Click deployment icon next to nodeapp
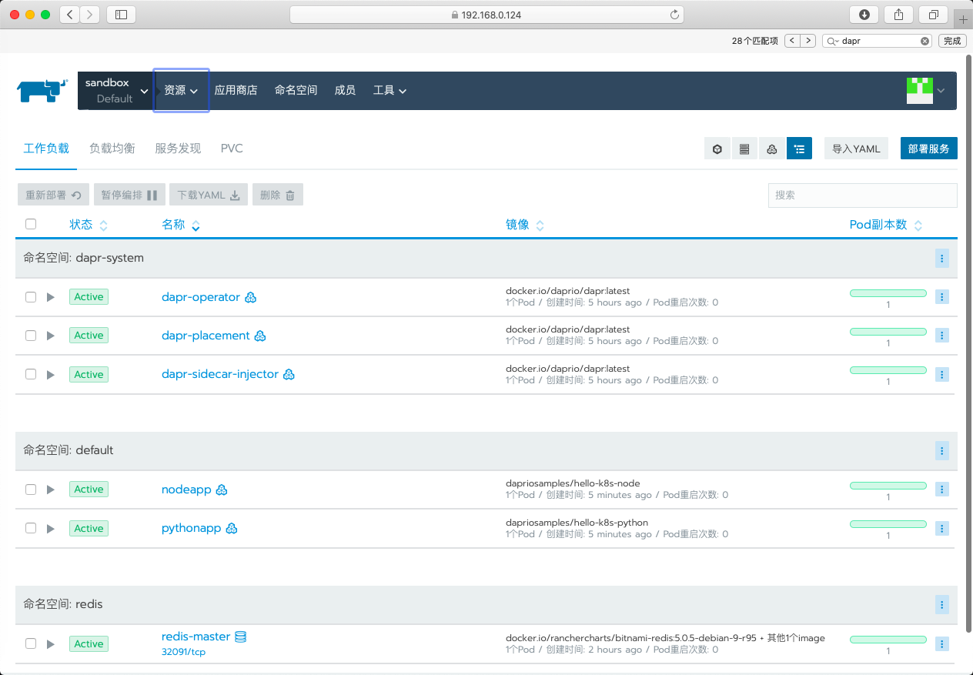The width and height of the screenshot is (973, 675). tap(222, 490)
